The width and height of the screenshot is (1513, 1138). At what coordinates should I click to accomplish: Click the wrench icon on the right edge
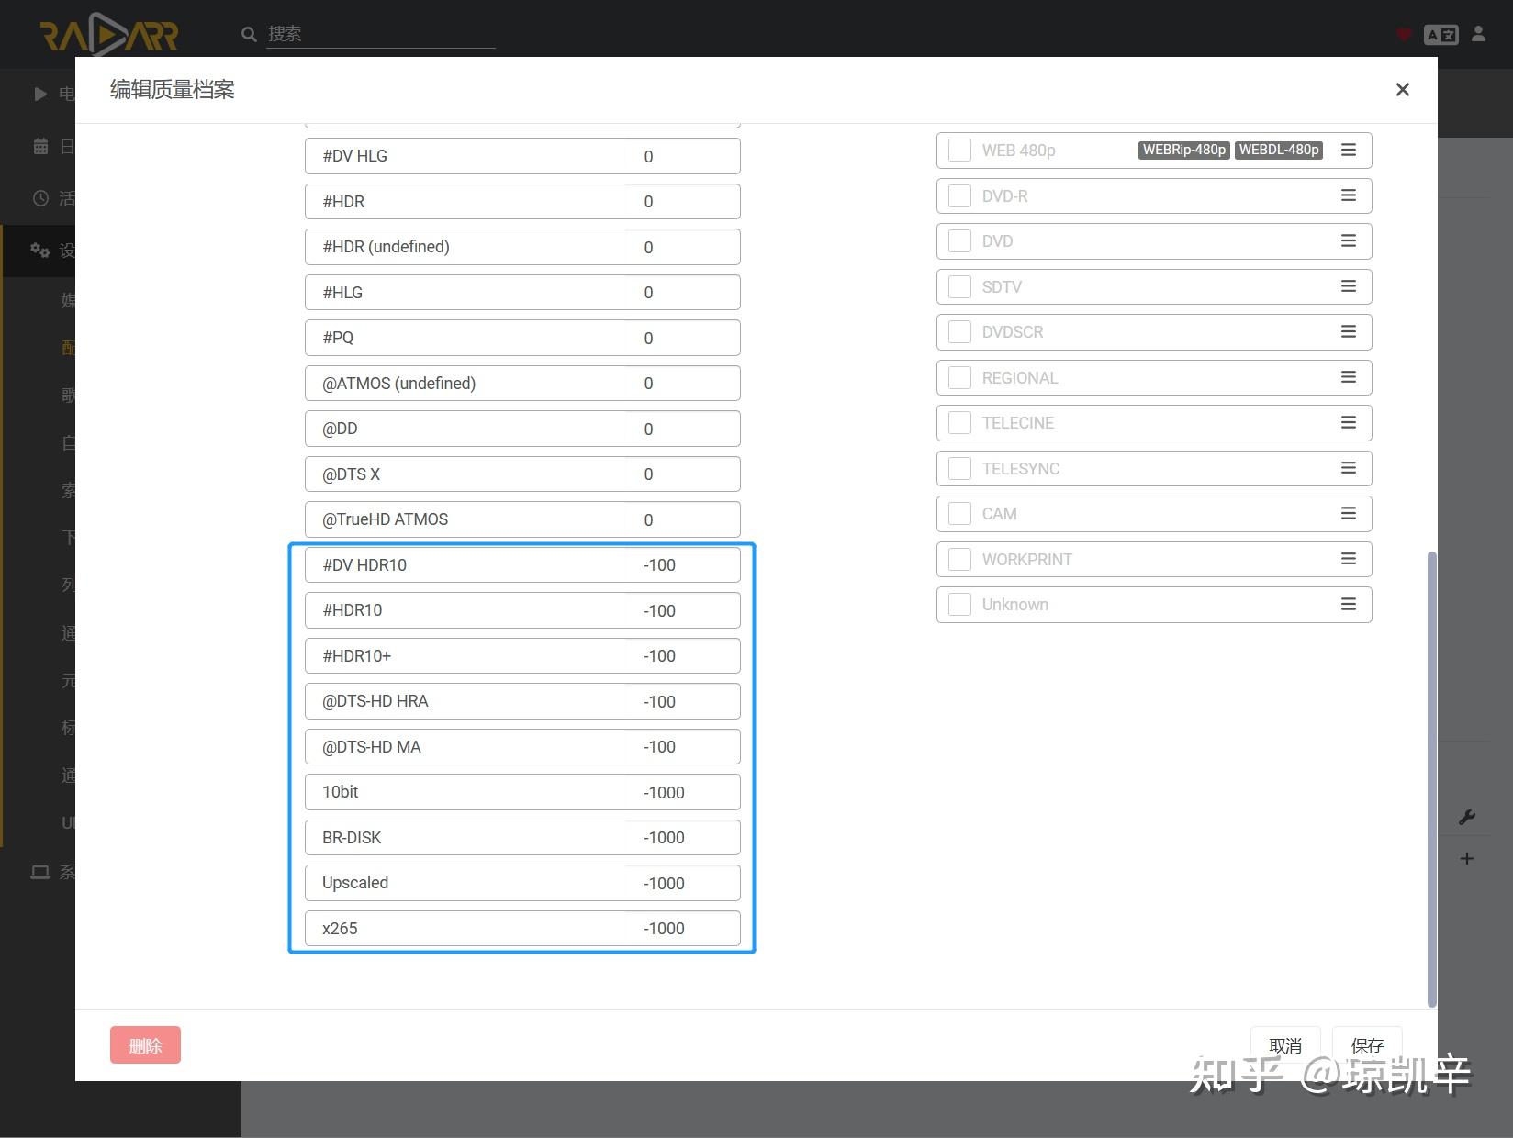1466,817
